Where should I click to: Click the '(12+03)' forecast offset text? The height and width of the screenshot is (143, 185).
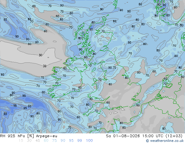(x=174, y=136)
